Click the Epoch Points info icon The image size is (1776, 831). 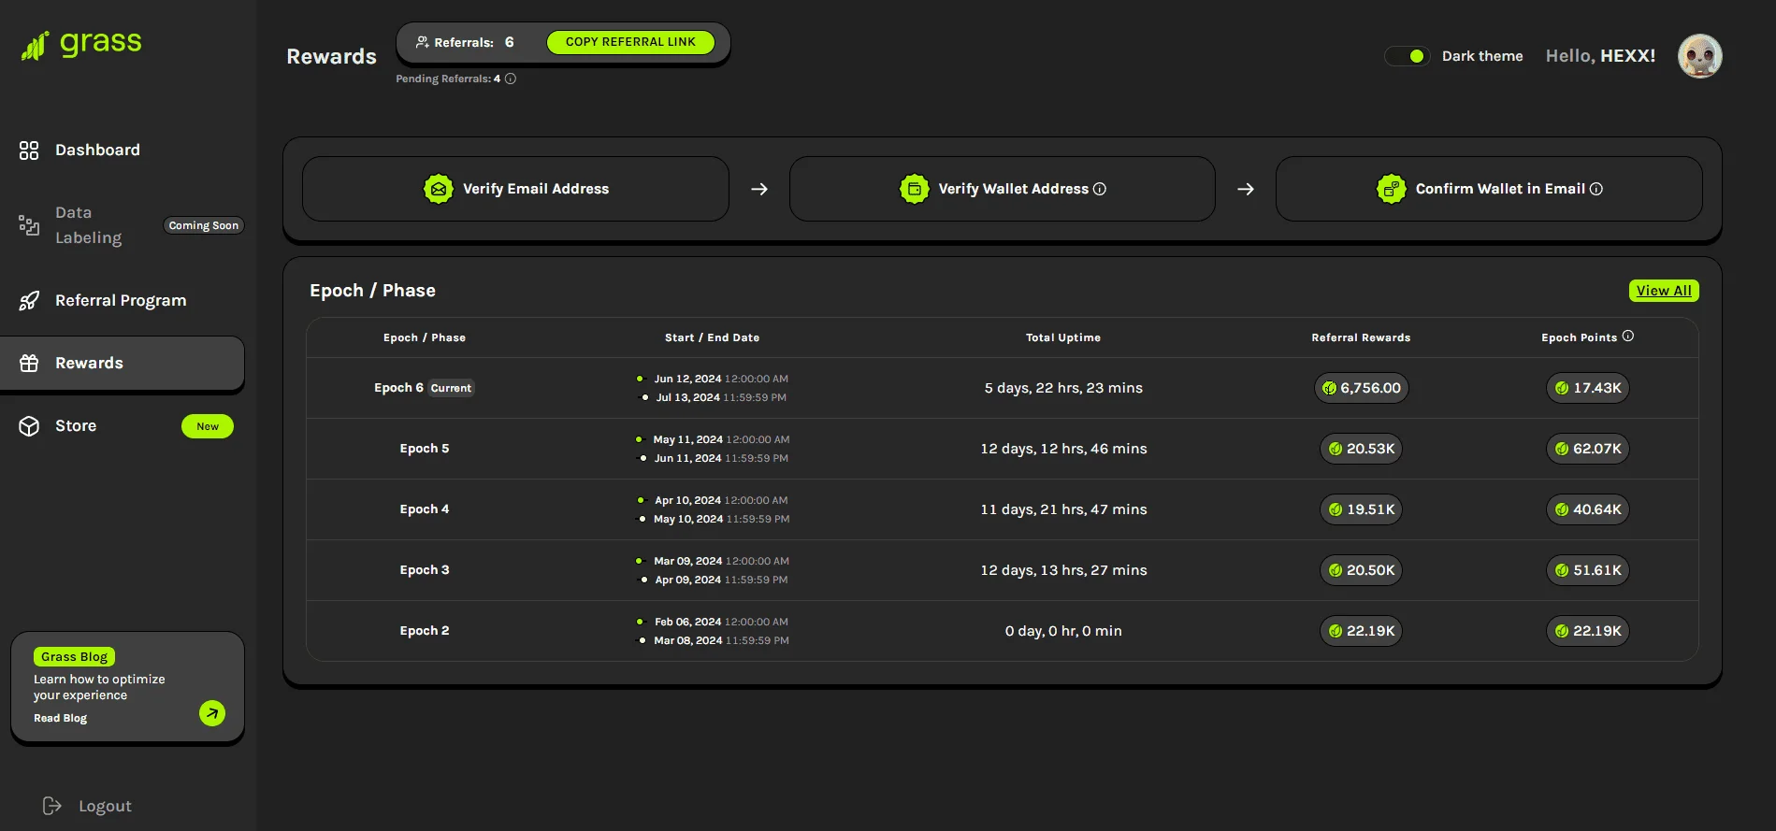[1628, 337]
